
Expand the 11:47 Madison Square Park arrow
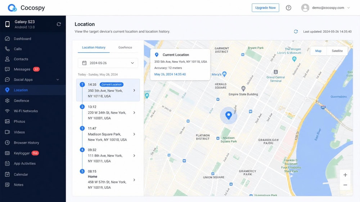[134, 134]
